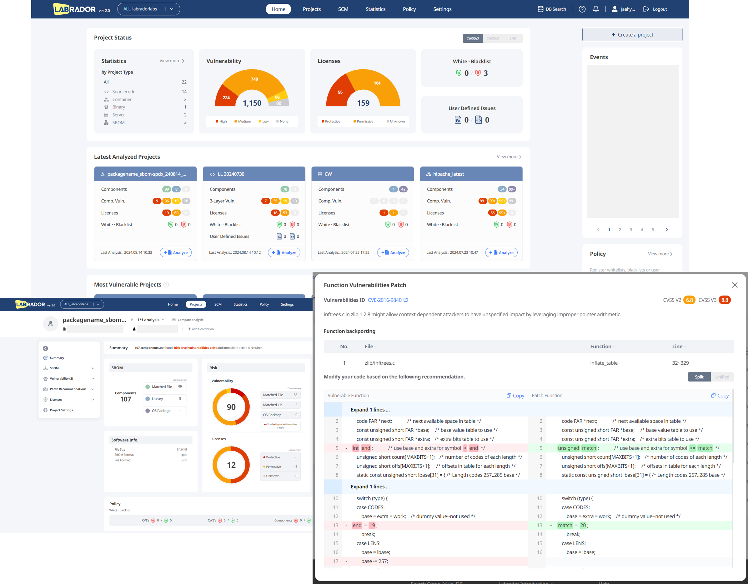The image size is (748, 584).
Task: Copy the Vulnerable Function code
Action: [515, 395]
